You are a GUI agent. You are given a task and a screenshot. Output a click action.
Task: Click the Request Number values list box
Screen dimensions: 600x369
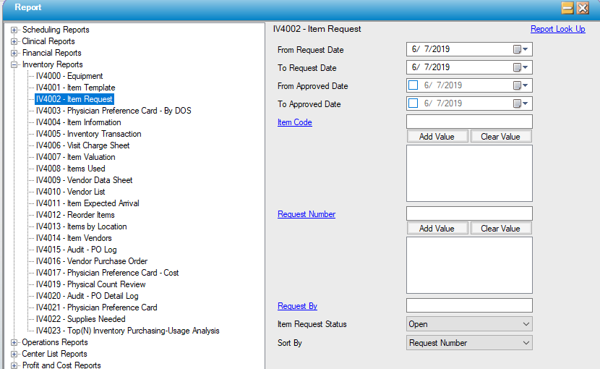tap(469, 265)
